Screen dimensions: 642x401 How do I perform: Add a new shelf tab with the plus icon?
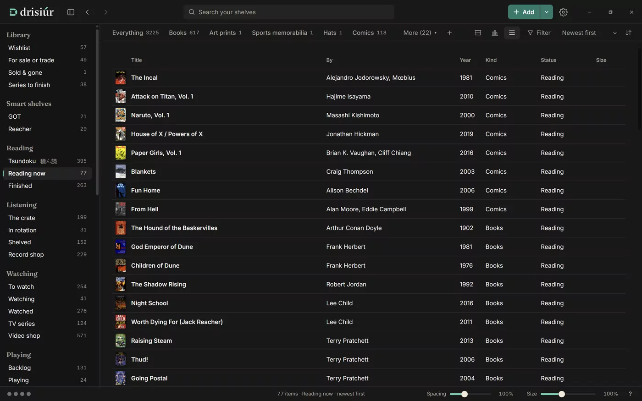(x=449, y=33)
